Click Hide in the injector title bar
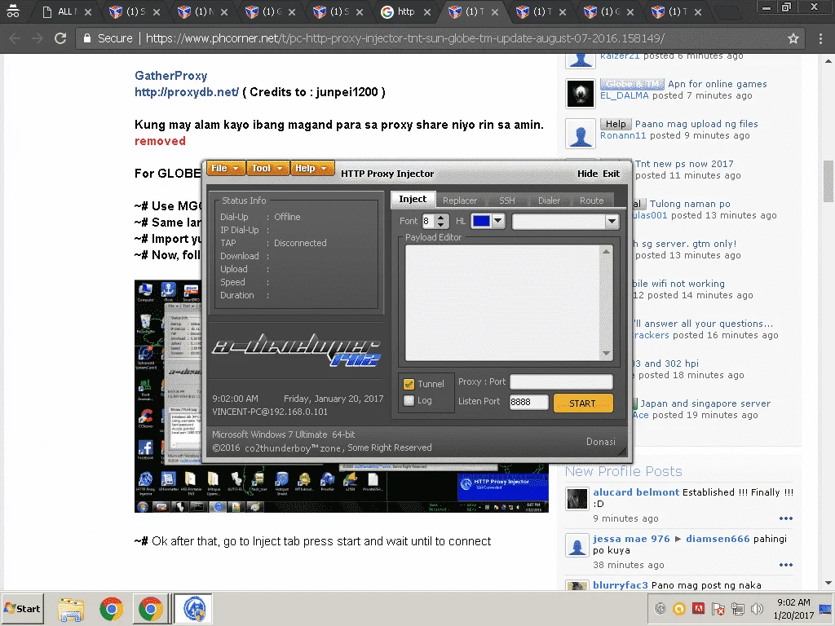This screenshot has width=835, height=626. pos(587,174)
